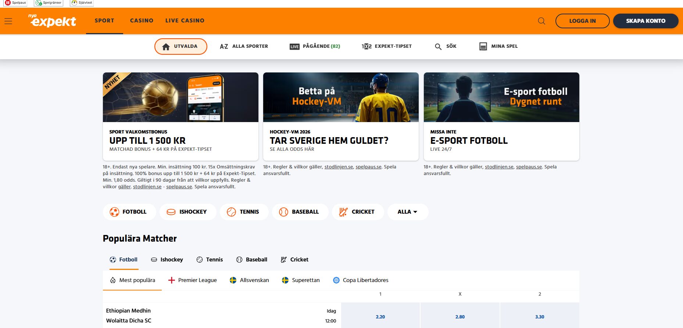Expand the ALLA sports dropdown

(x=408, y=212)
